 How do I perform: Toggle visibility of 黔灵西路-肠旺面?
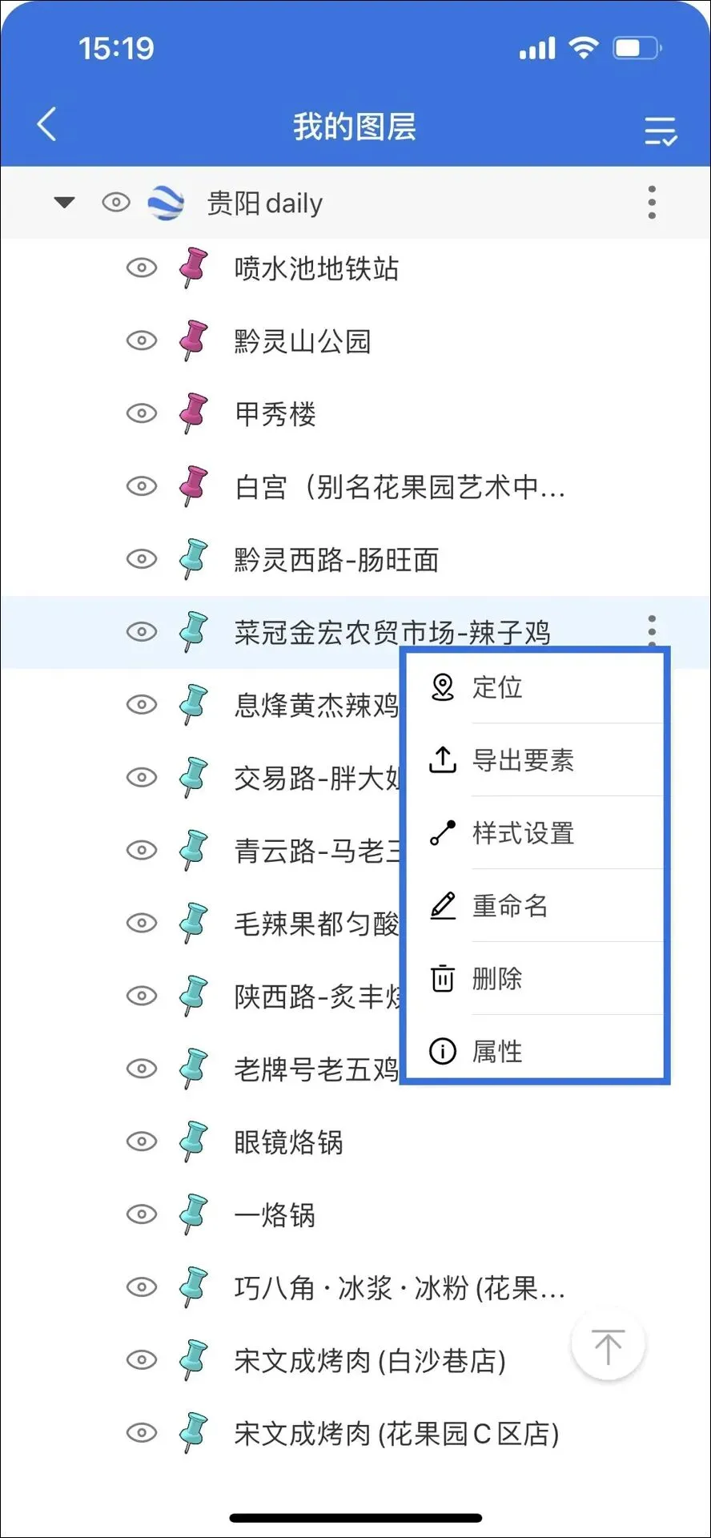tap(142, 559)
